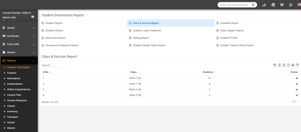Collapse the Reports menu chevron

[34, 61]
